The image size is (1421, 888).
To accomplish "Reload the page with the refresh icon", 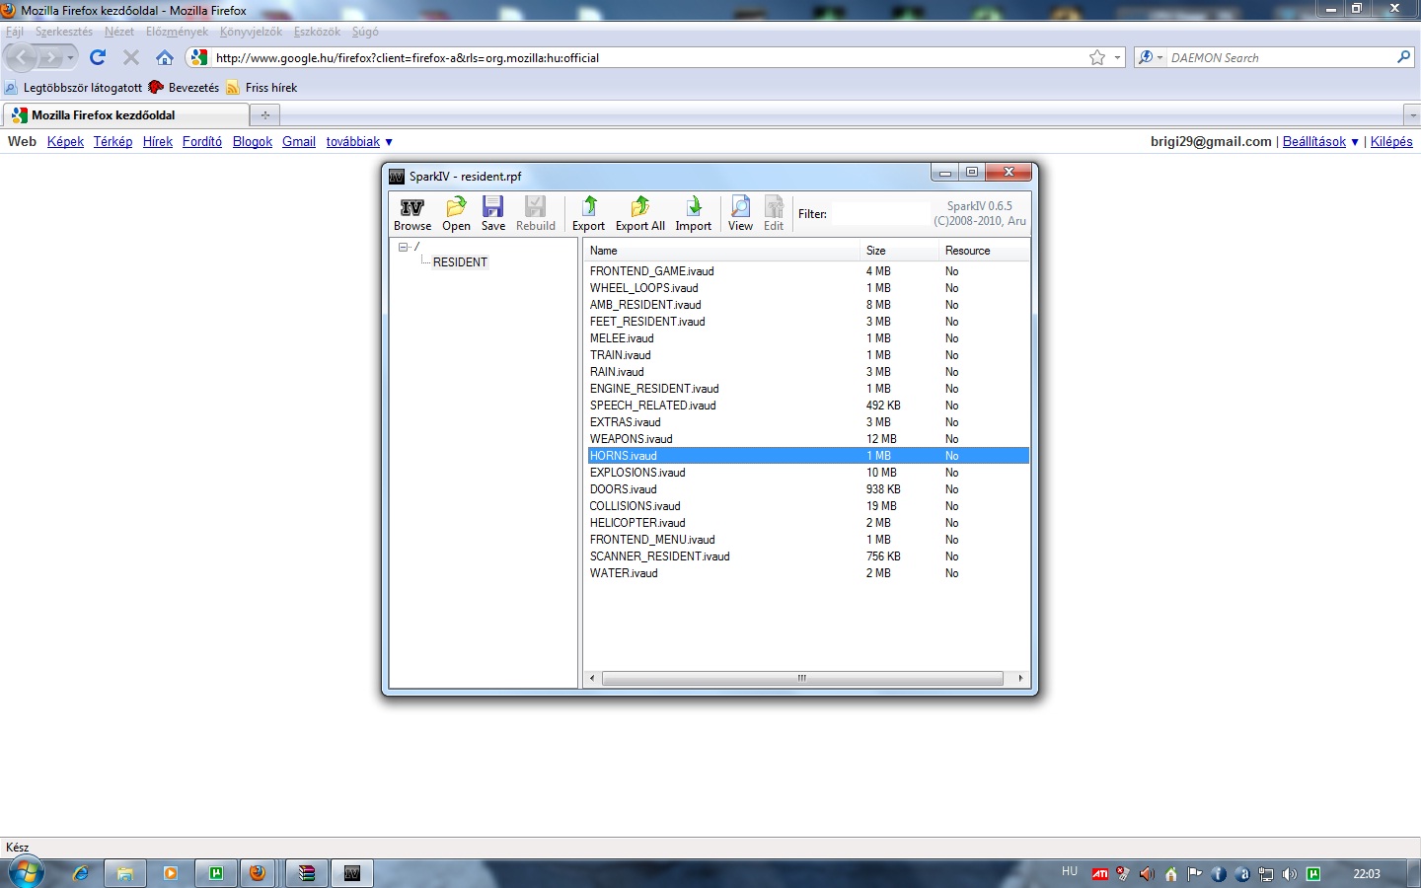I will coord(98,57).
